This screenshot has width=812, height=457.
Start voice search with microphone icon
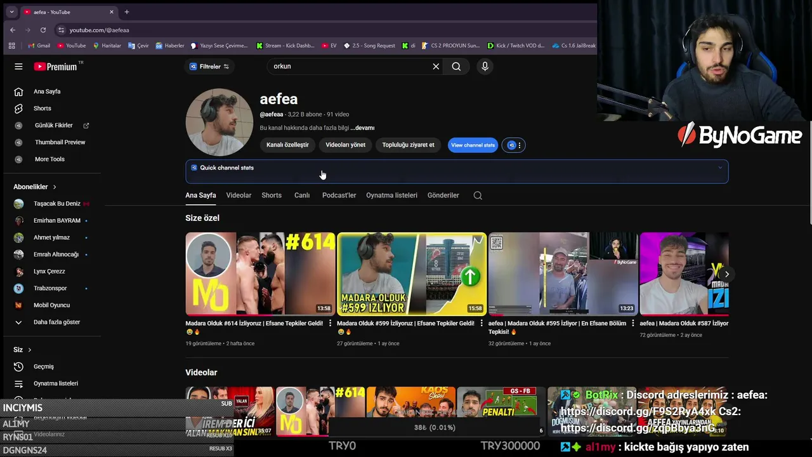pyautogui.click(x=485, y=66)
